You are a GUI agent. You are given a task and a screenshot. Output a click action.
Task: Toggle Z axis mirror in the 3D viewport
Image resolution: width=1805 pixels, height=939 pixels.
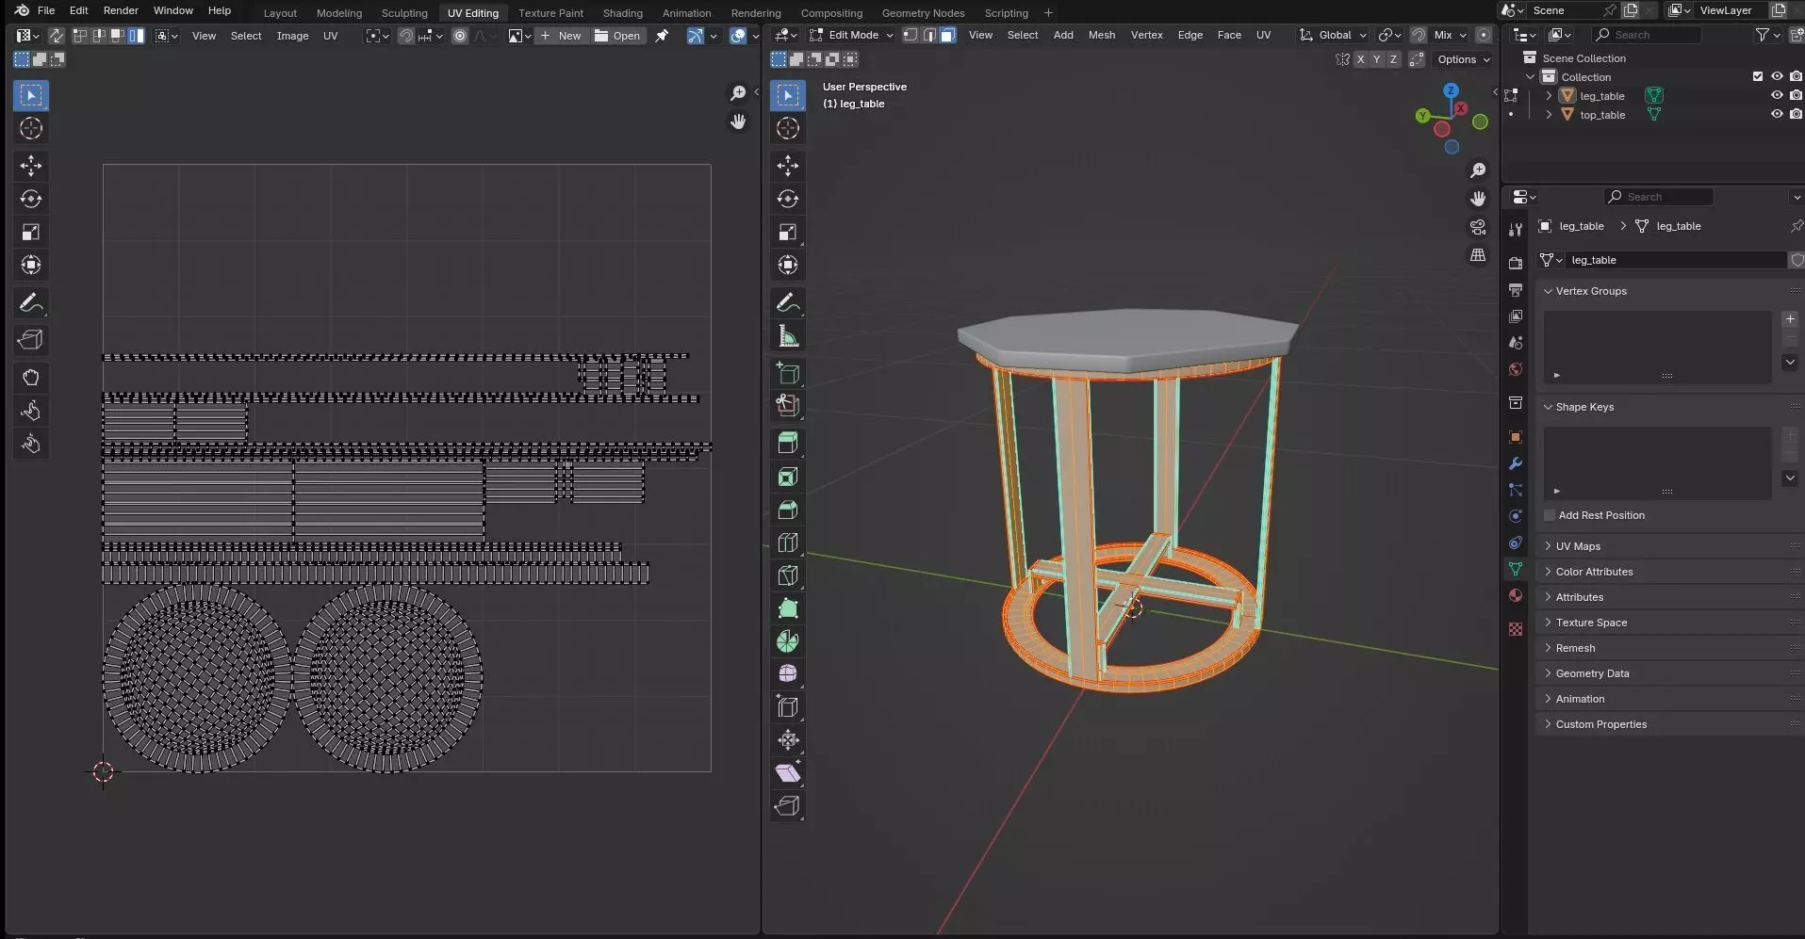[x=1393, y=59]
